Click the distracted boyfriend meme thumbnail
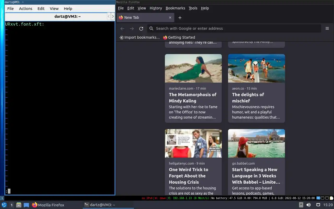 point(193,143)
